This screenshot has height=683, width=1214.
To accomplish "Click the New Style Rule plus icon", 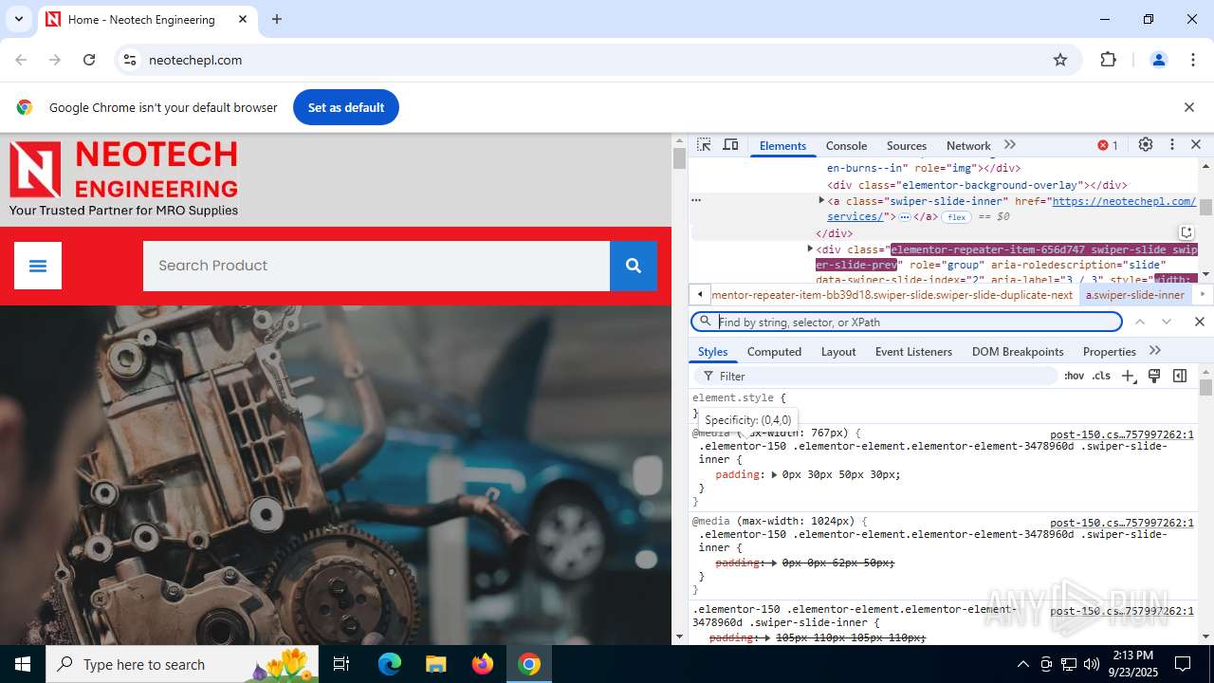I will (x=1128, y=376).
